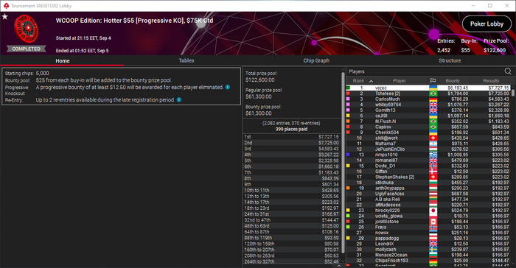
Task: Click the Greek flag in rimpo1010 row
Action: click(x=433, y=155)
